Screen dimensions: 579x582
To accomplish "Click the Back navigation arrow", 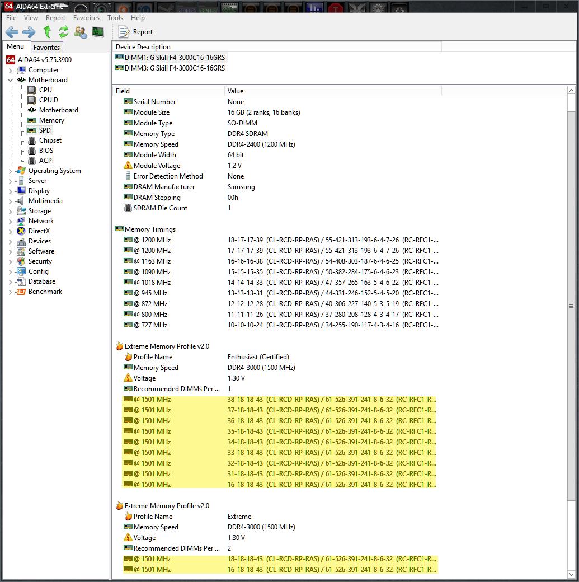I will click(x=12, y=32).
